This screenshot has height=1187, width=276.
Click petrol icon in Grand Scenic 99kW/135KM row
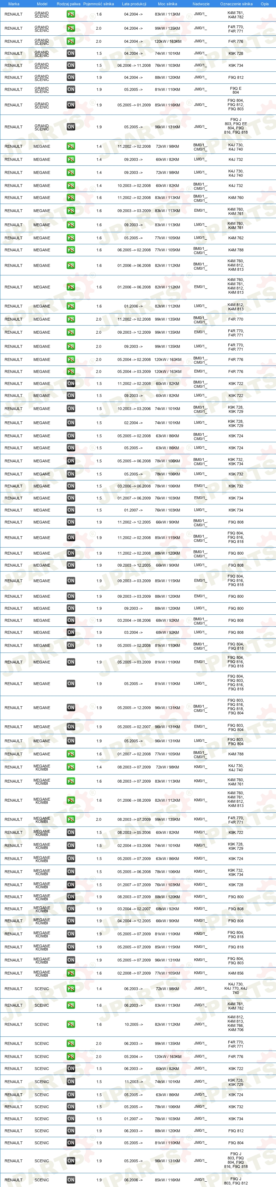click(x=70, y=29)
